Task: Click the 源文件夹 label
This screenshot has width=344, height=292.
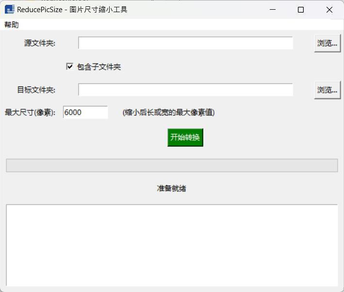Action: (39, 43)
